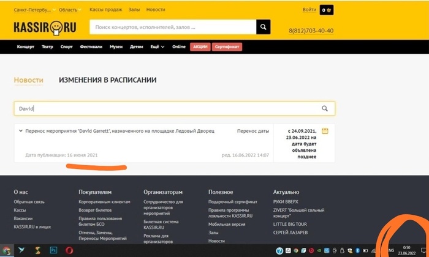This screenshot has width=429, height=257.
Task: Open Мобильная версия footer link
Action: point(227,224)
